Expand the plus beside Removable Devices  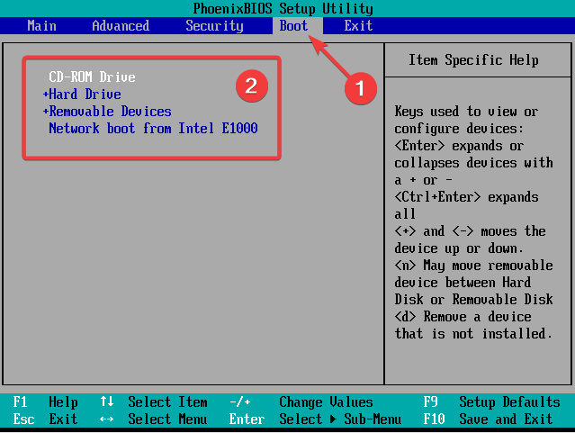coord(46,112)
